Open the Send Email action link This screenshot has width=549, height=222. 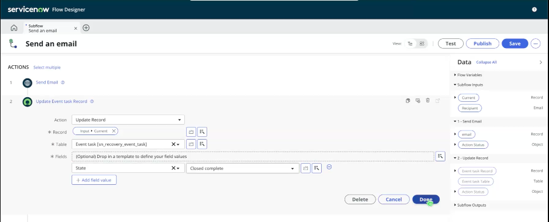[x=47, y=82]
